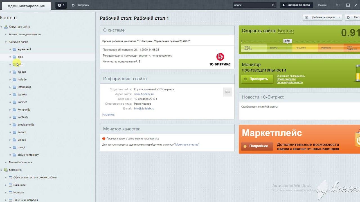This screenshot has height=202, width=360.
Task: Click the lightbulb icon on Добавить гаджет
Action: pyautogui.click(x=307, y=17)
